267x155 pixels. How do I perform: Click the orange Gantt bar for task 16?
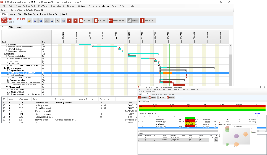pyautogui.click(x=167, y=73)
